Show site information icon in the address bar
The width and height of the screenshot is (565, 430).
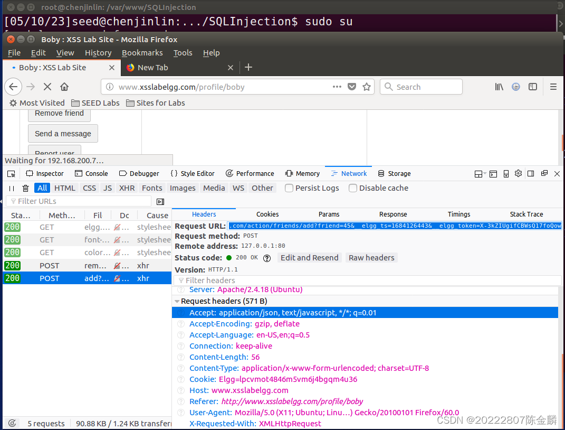[x=110, y=87]
